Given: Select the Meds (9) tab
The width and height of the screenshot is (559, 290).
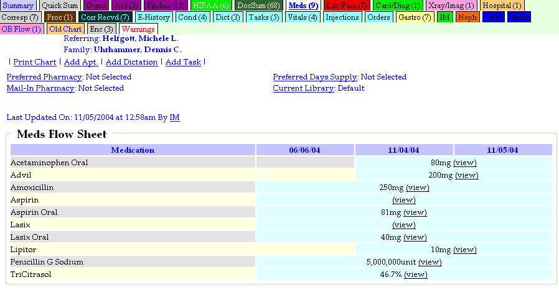Looking at the screenshot, I should point(303,6).
